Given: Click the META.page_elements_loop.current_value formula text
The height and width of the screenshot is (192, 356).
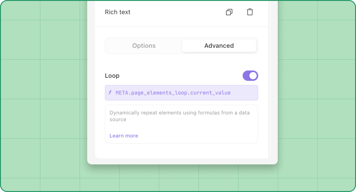Looking at the screenshot, I should pos(173,93).
